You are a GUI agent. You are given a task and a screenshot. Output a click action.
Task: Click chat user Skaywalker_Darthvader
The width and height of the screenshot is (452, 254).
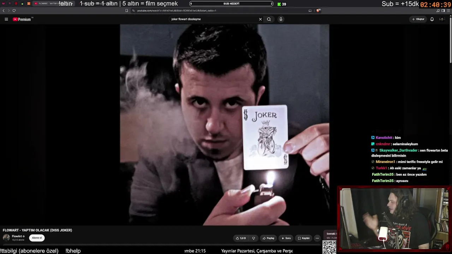coord(399,150)
